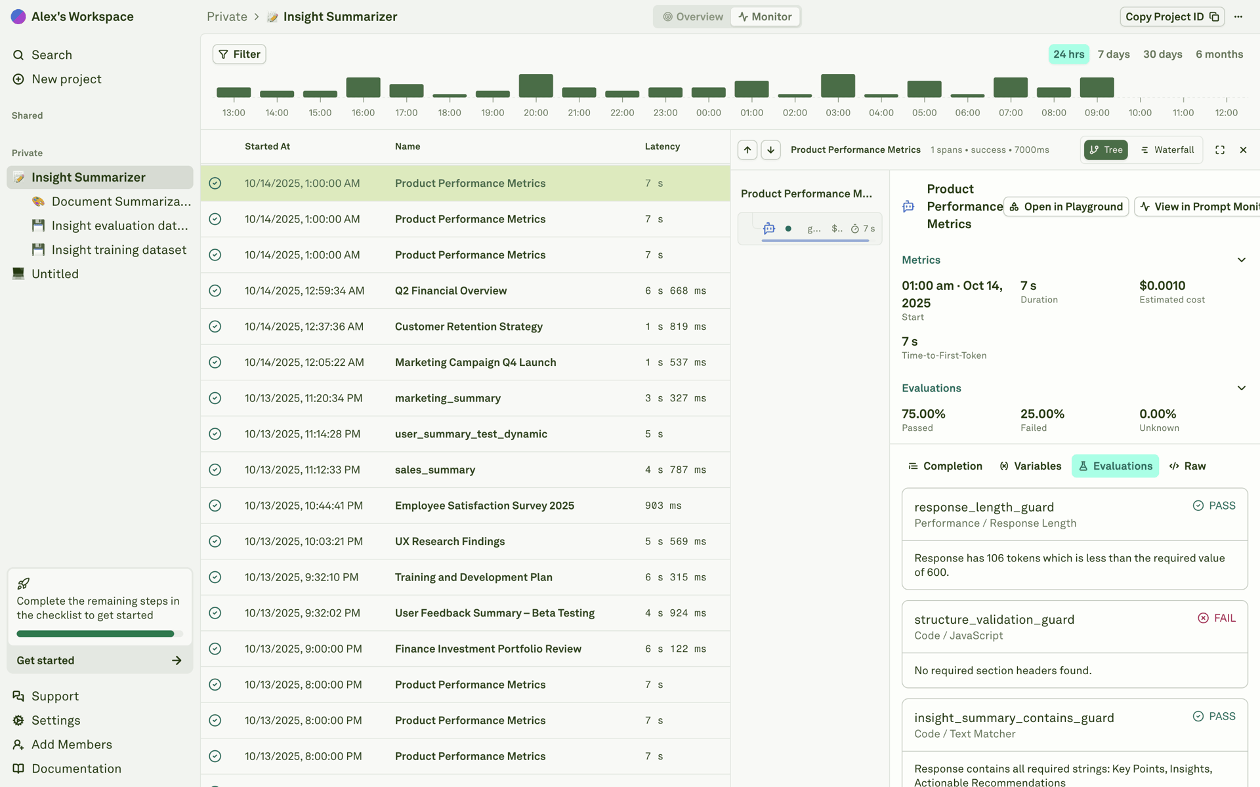Open Insight Summarizer project in sidebar
Image resolution: width=1260 pixels, height=787 pixels.
[100, 177]
